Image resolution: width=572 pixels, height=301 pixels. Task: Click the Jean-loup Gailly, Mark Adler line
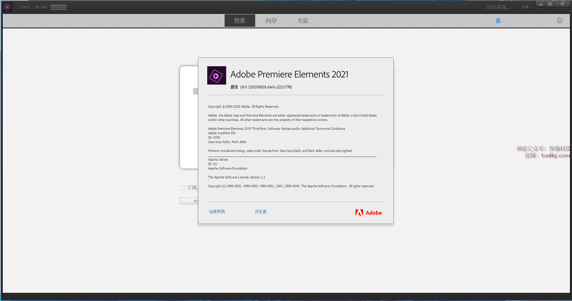pos(227,142)
